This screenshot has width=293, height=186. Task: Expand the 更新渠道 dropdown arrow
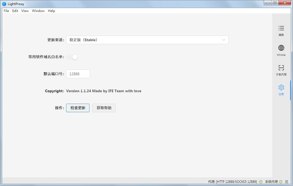pos(223,40)
